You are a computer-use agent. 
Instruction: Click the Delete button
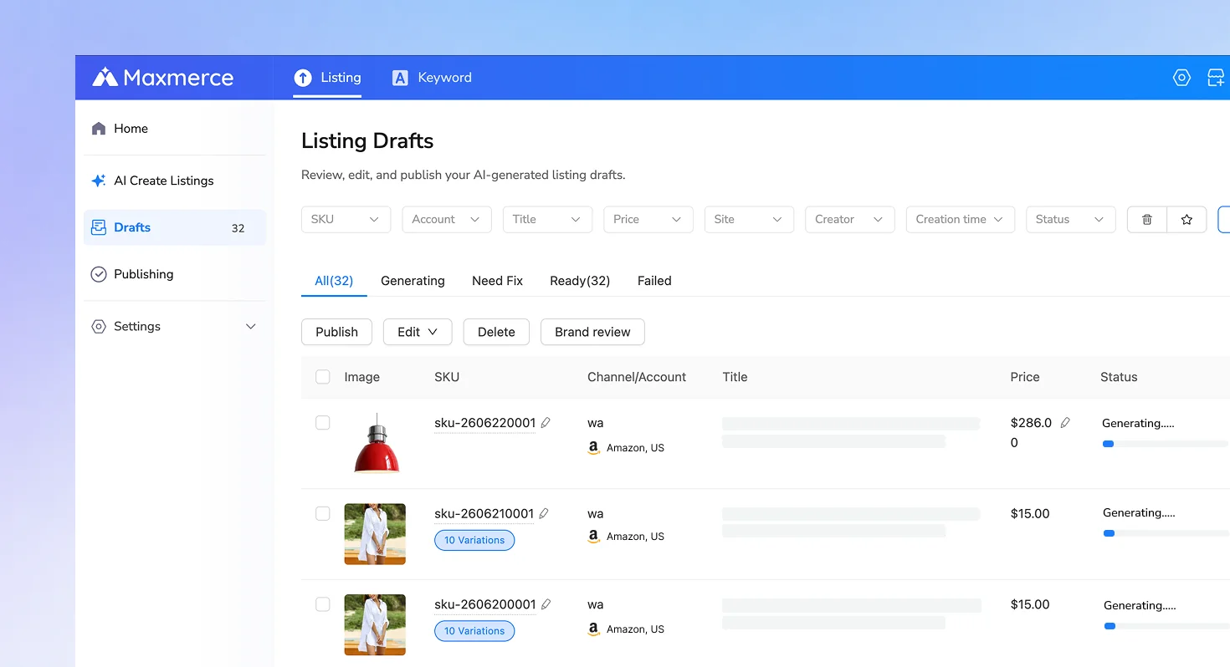click(x=496, y=332)
